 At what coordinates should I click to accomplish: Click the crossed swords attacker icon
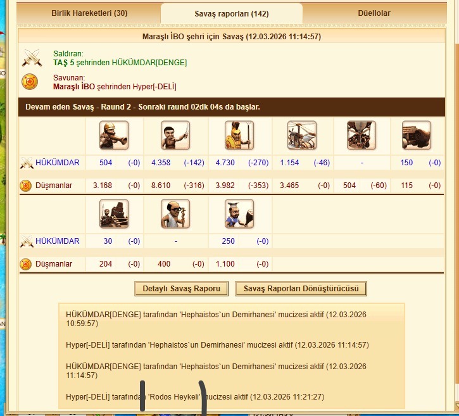click(32, 58)
